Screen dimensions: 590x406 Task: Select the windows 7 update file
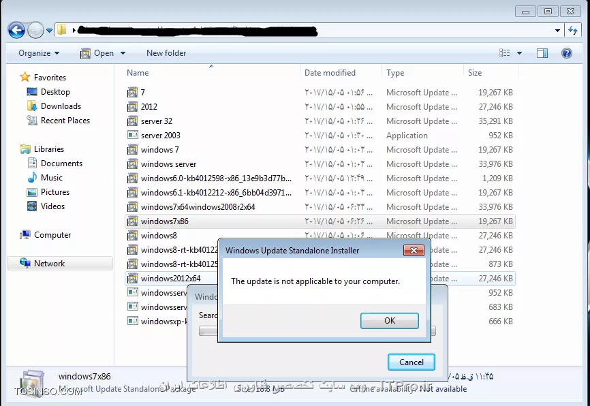pos(160,149)
